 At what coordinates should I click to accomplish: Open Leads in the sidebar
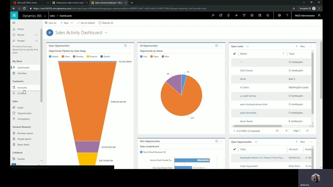tap(25, 108)
